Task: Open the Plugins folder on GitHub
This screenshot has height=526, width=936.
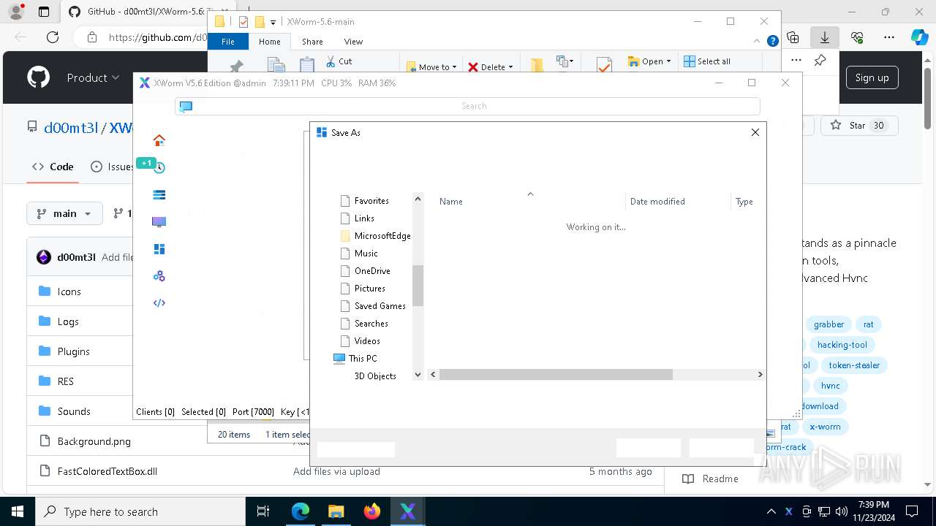Action: pos(74,351)
